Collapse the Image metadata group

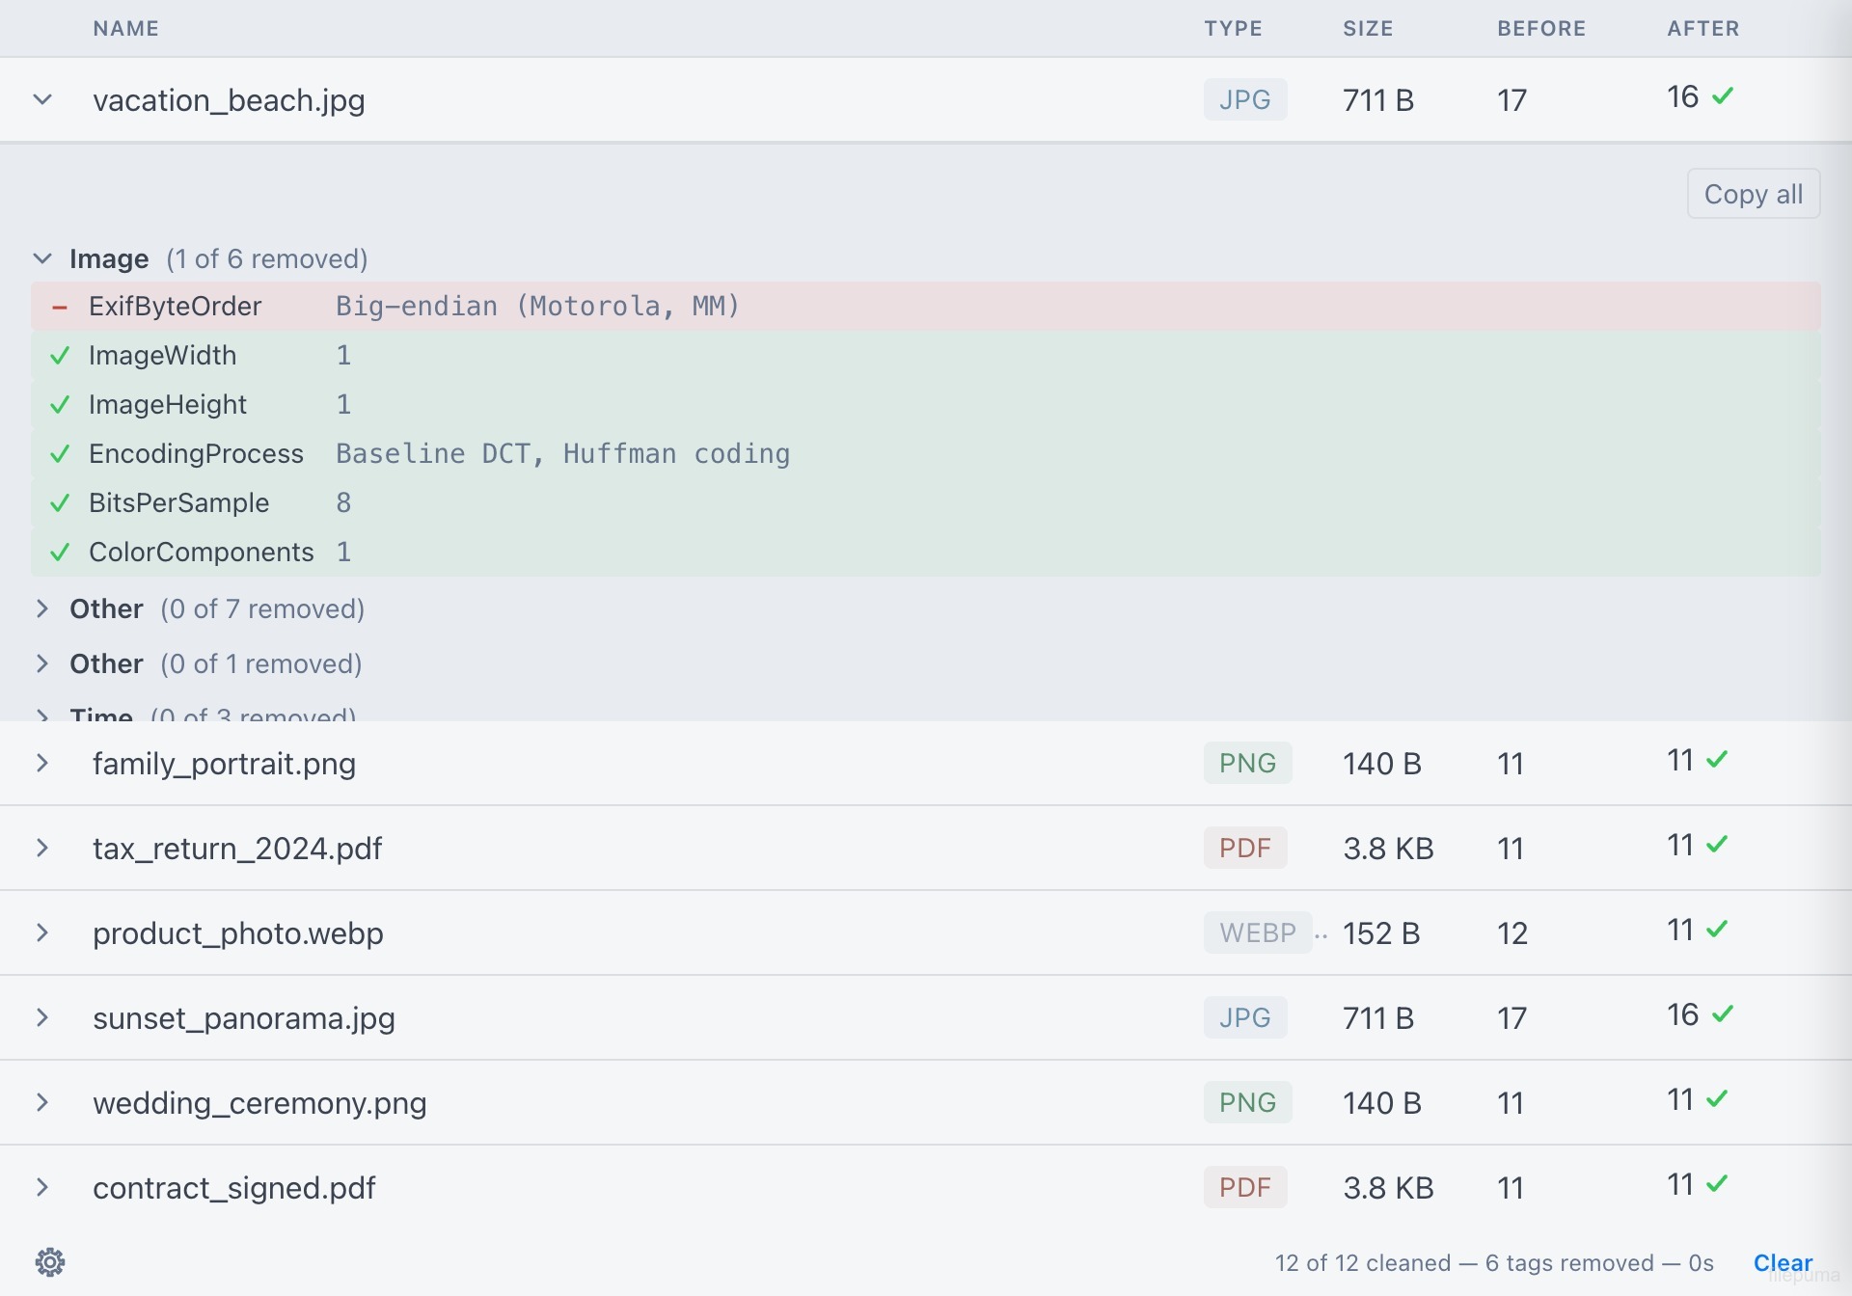point(42,258)
